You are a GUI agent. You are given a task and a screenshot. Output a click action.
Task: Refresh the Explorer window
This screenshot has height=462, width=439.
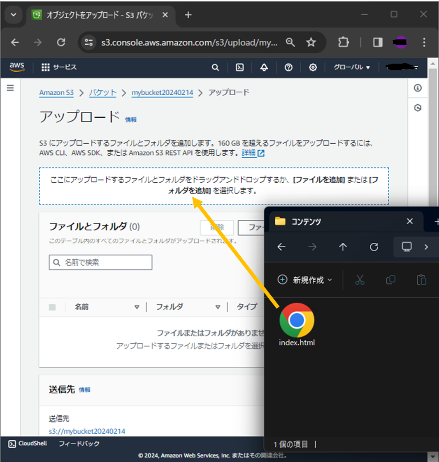coord(374,247)
